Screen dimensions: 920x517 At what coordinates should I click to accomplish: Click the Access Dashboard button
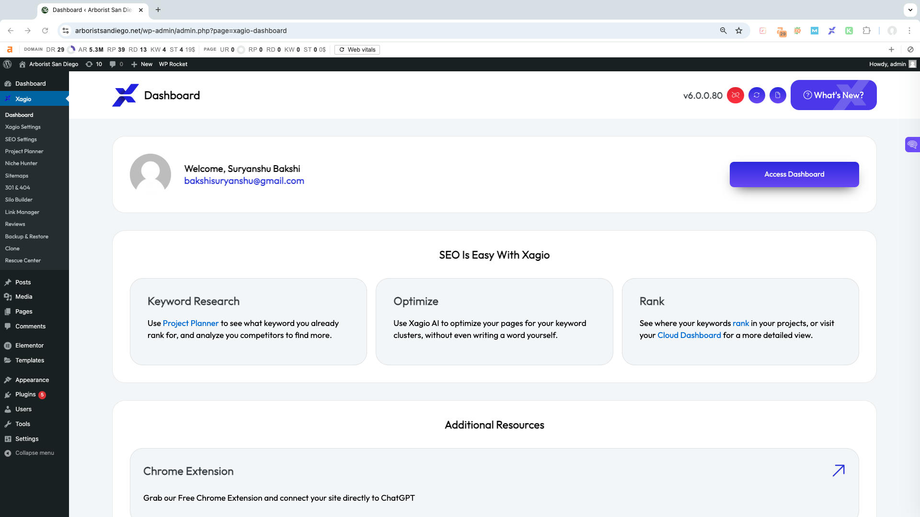(x=794, y=174)
